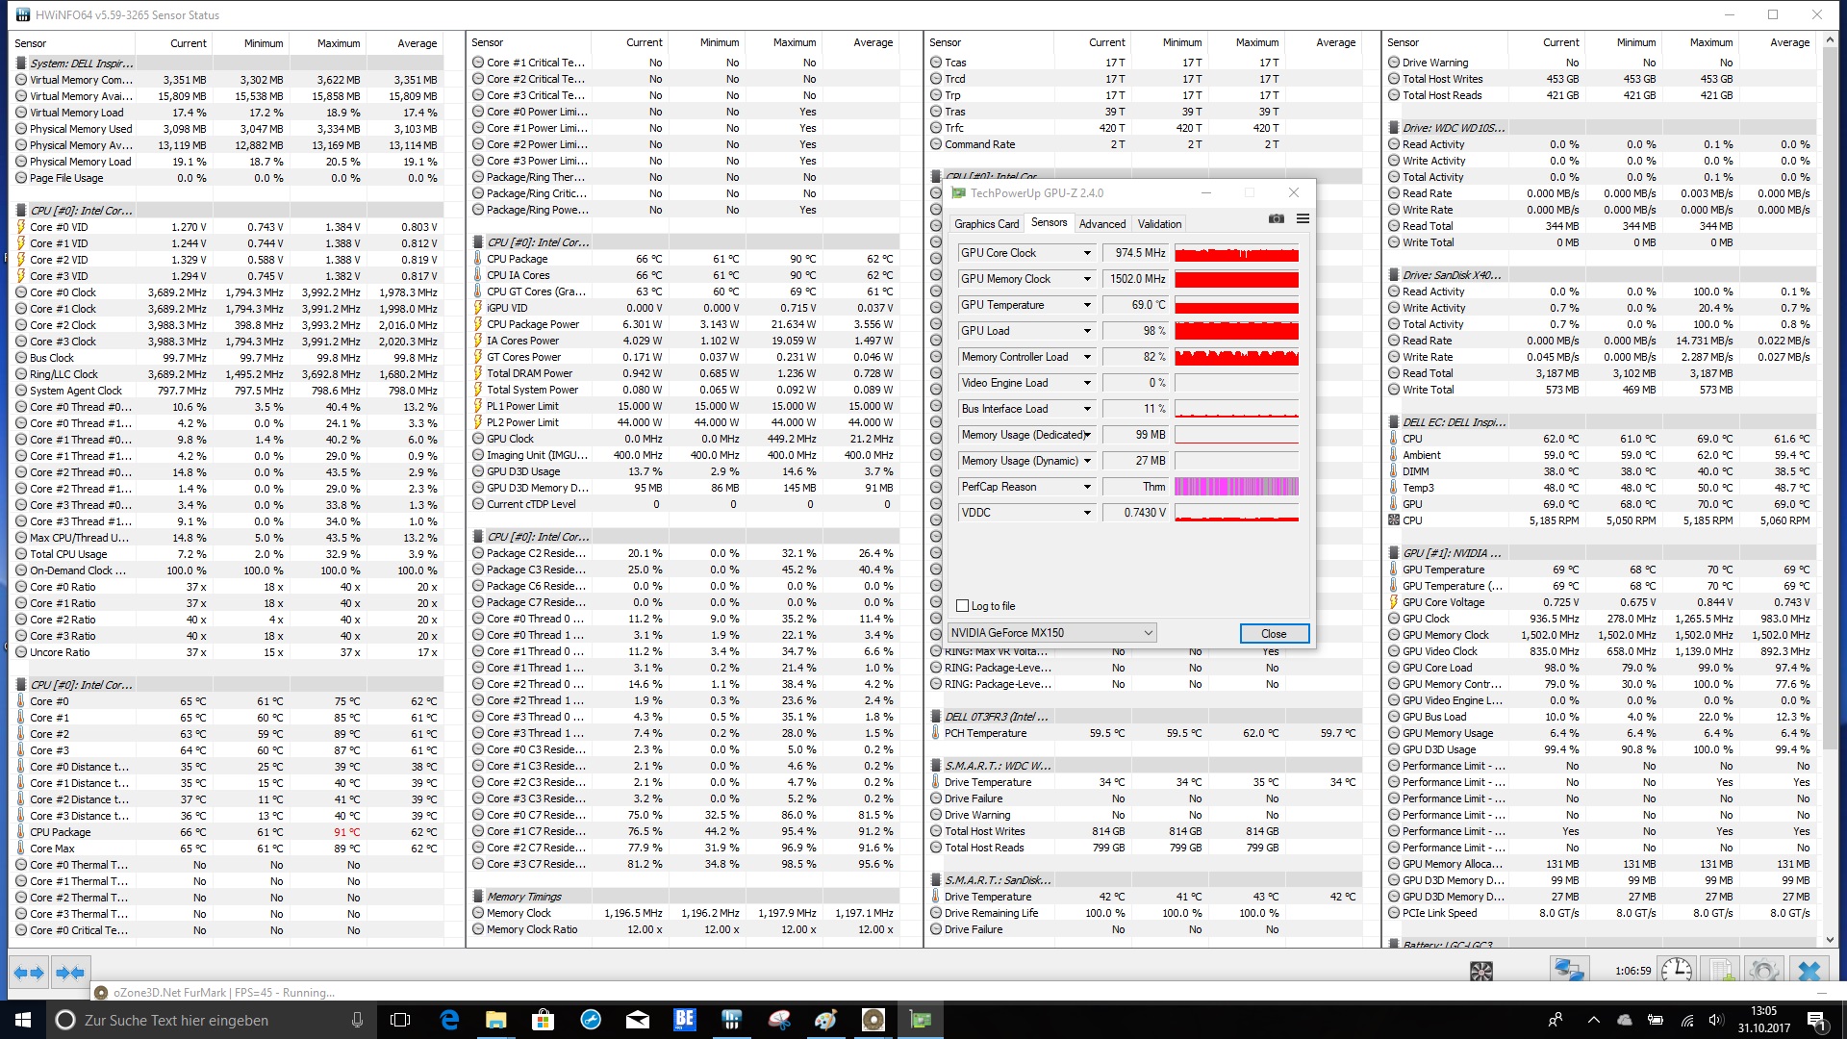The width and height of the screenshot is (1847, 1039).
Task: Open the GPU-Z hamburger menu
Action: (x=1303, y=219)
